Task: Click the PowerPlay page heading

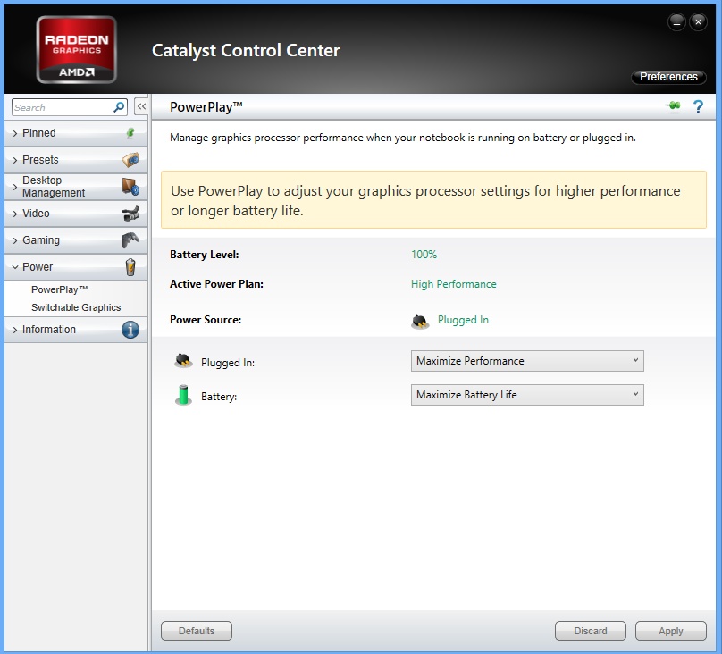Action: [206, 107]
